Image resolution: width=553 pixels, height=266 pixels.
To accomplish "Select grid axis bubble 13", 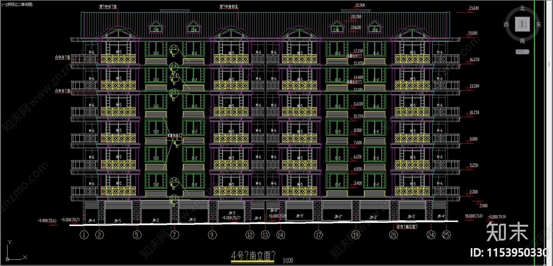I will 265,235.
